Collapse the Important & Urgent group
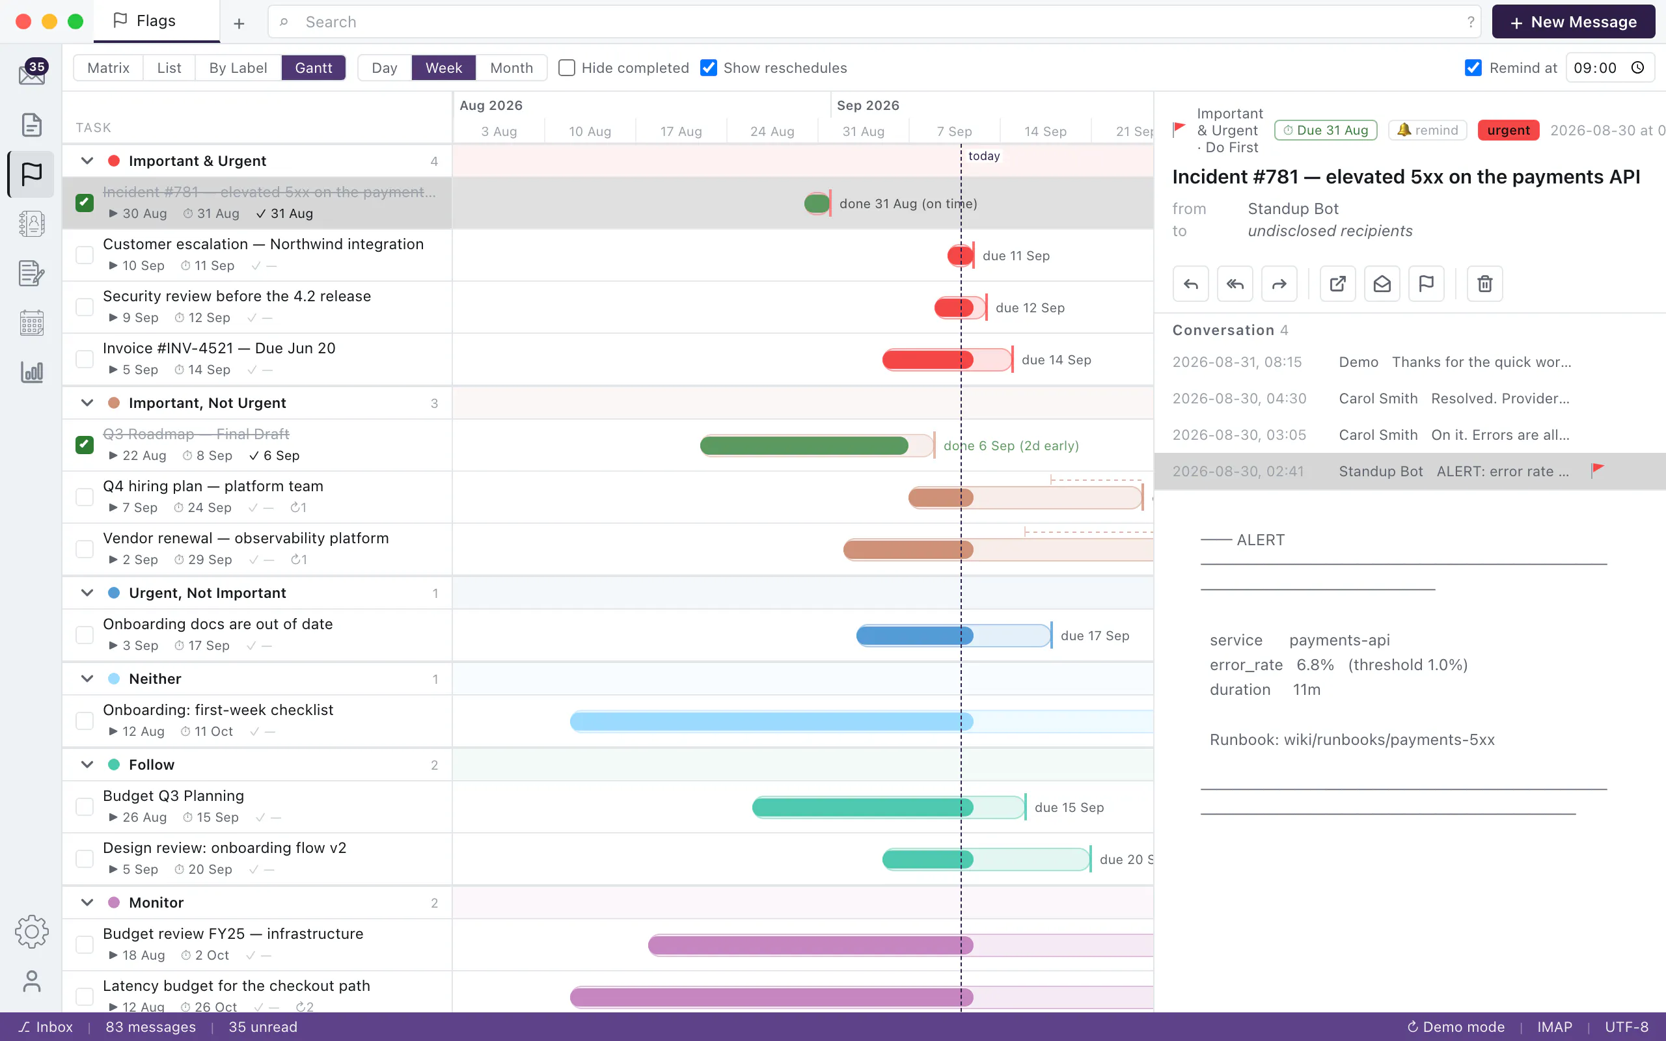This screenshot has width=1666, height=1041. (x=87, y=161)
